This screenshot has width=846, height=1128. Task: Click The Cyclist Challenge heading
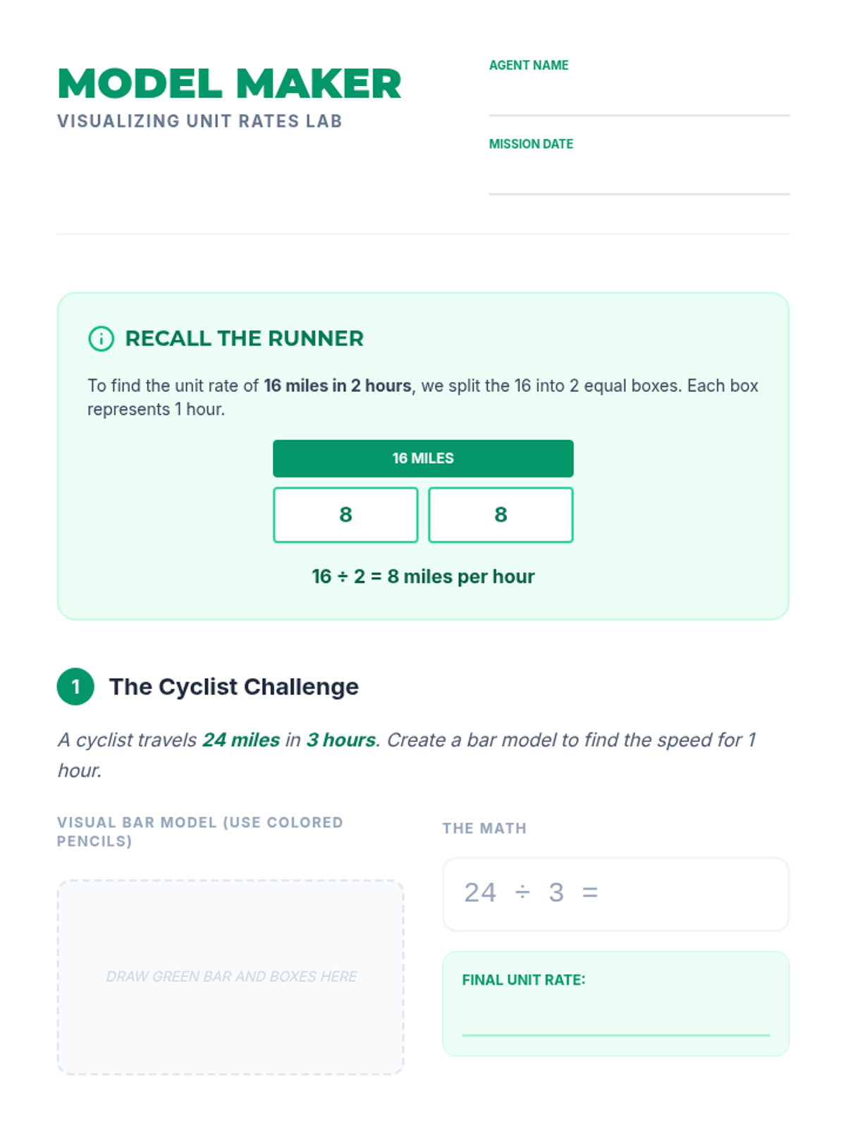(233, 686)
